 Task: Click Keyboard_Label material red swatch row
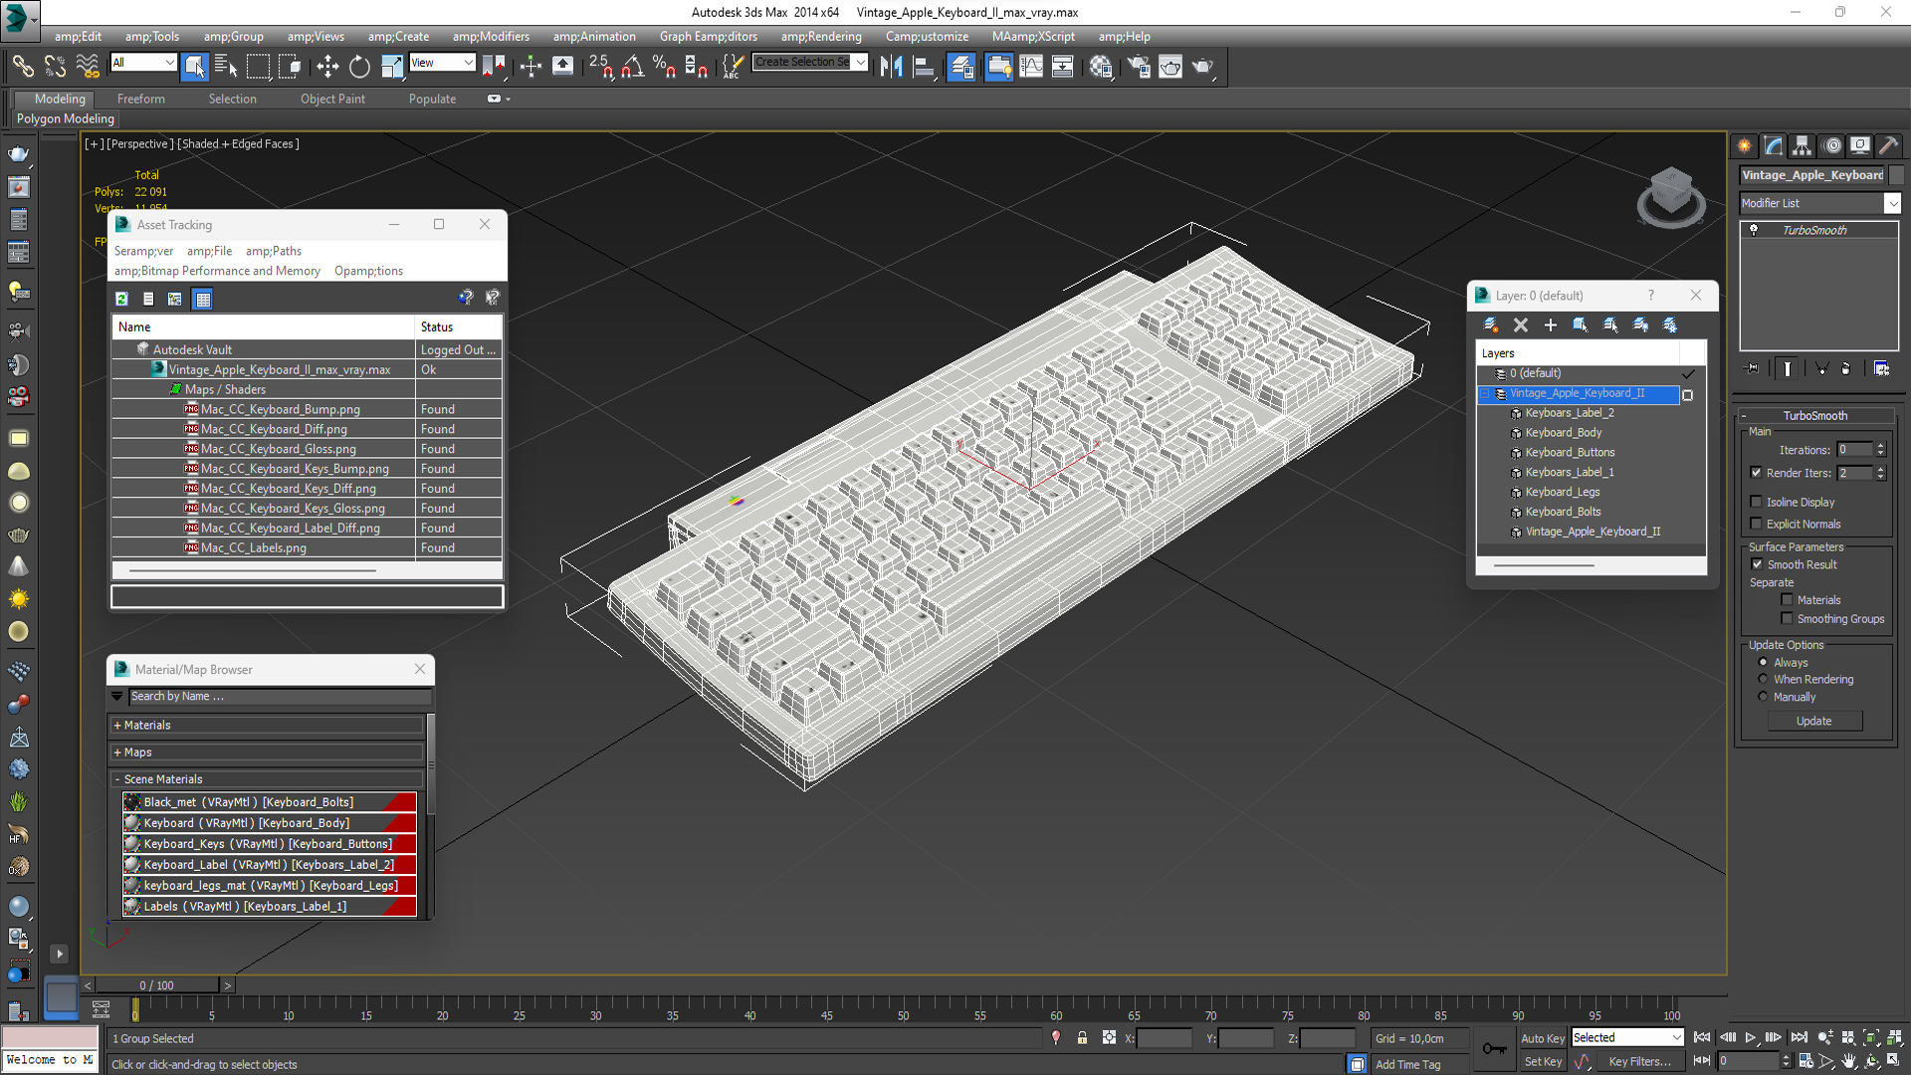click(269, 864)
